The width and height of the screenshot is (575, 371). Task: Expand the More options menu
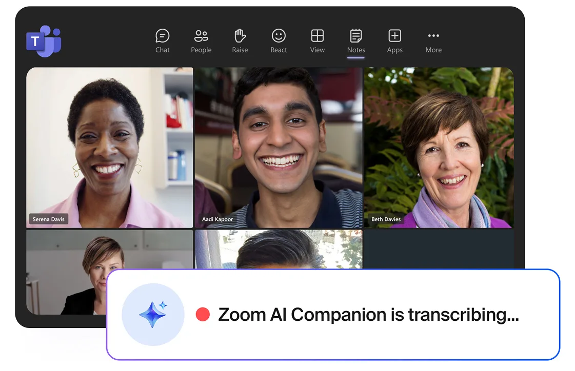click(433, 41)
